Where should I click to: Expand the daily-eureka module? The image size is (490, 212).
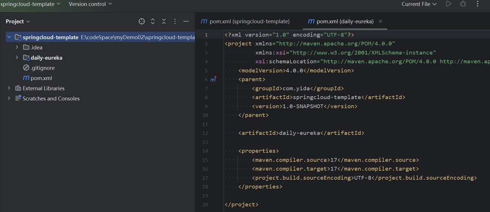(x=17, y=57)
